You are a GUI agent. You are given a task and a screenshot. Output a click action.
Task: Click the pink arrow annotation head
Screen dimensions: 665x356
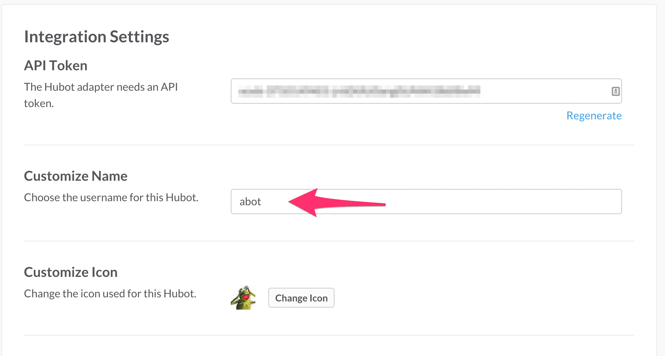coord(305,202)
